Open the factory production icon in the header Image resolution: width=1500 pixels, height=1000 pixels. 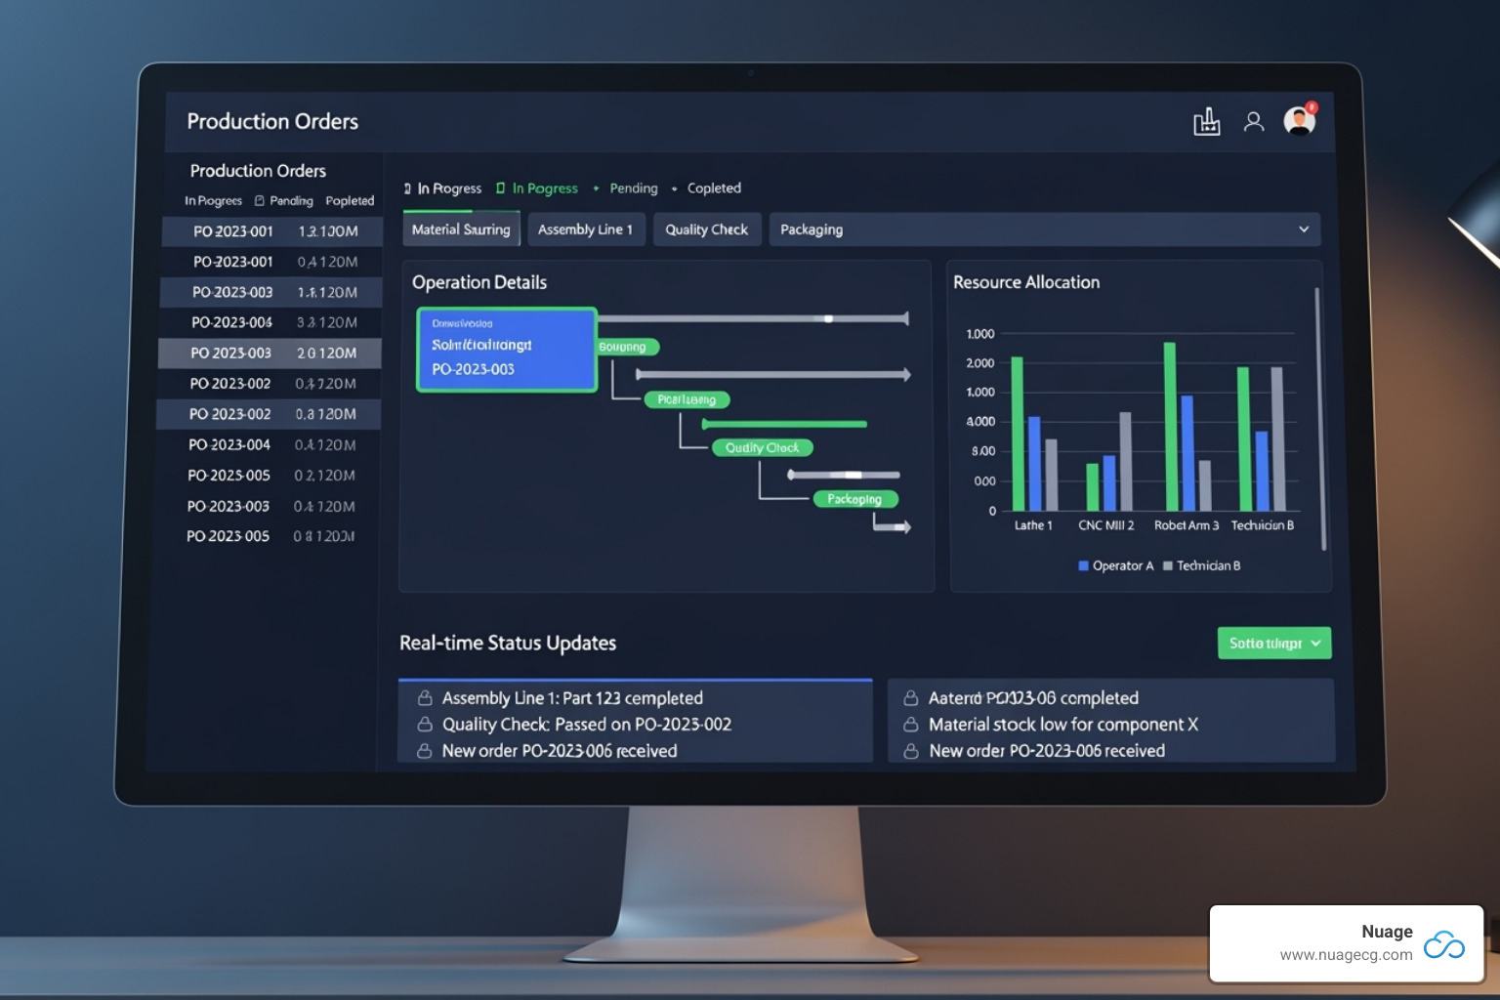click(1207, 120)
